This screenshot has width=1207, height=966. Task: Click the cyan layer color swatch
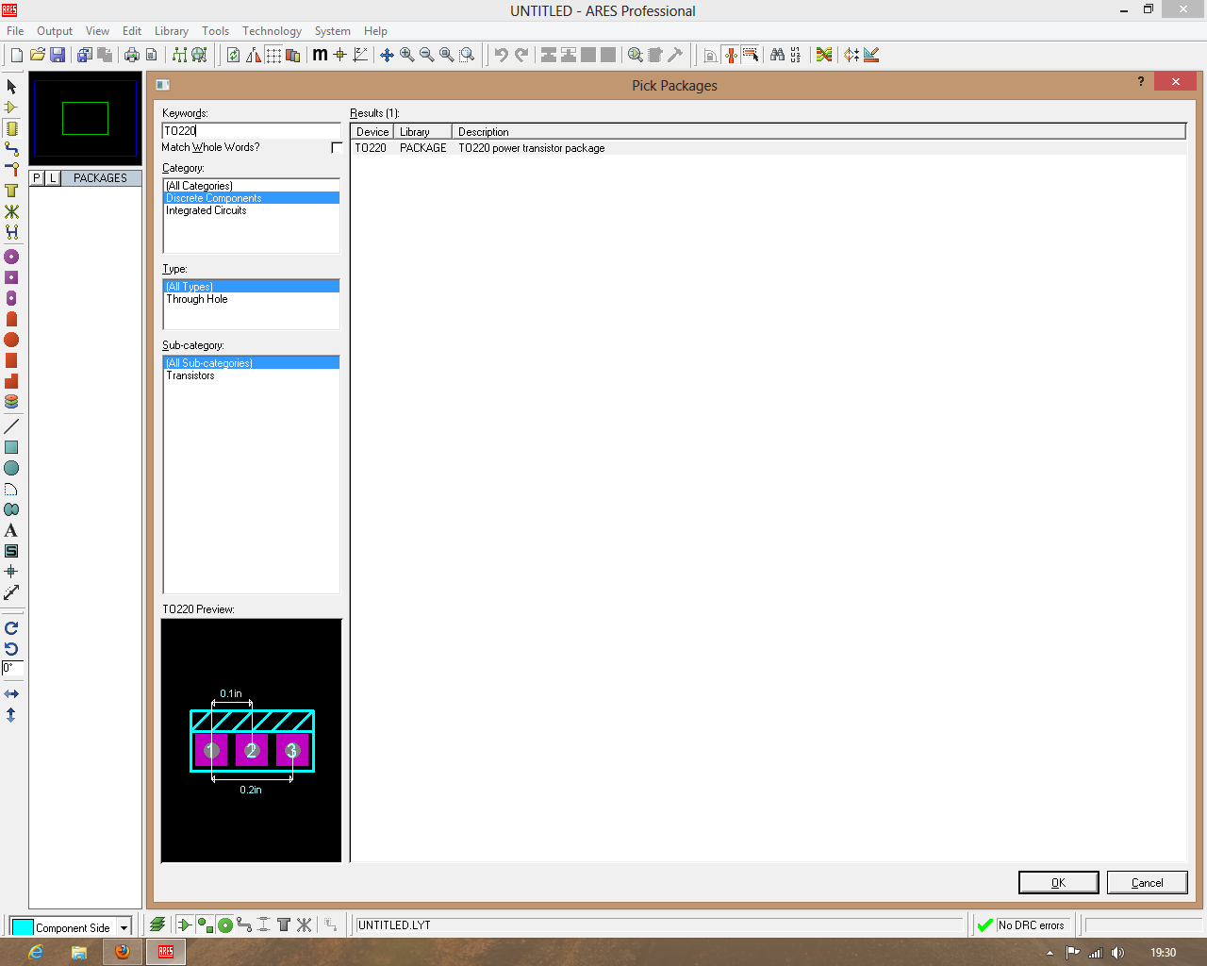pyautogui.click(x=23, y=927)
